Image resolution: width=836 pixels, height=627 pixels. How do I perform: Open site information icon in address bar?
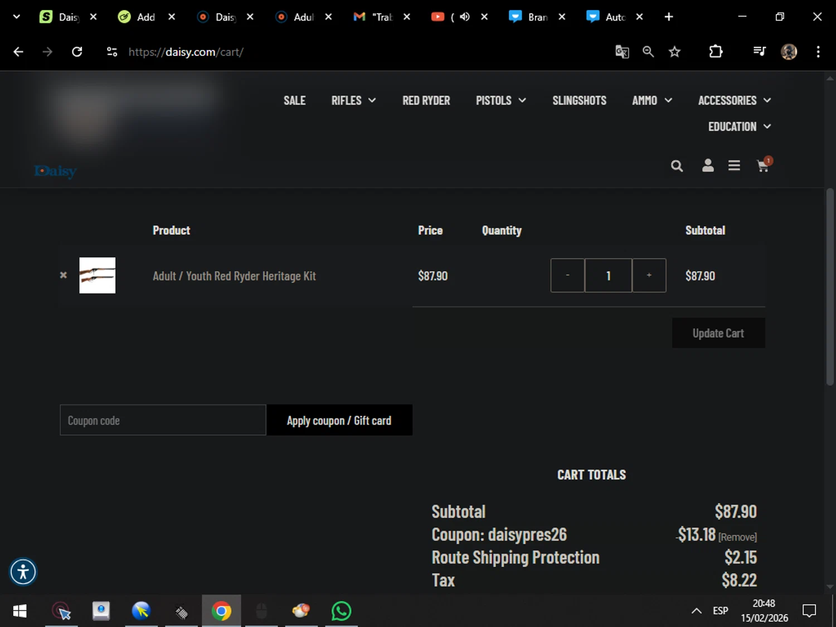pos(112,52)
